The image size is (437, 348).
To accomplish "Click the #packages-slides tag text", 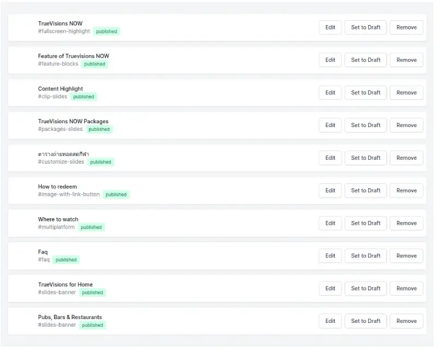I will click(60, 129).
